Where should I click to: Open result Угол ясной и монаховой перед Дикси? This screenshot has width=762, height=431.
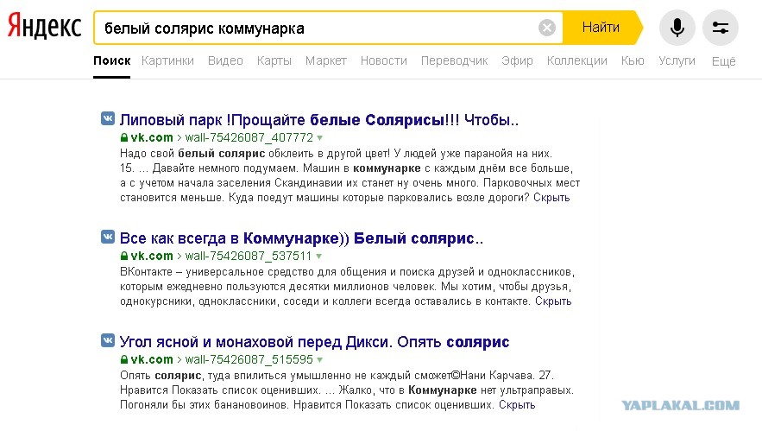[x=314, y=342]
